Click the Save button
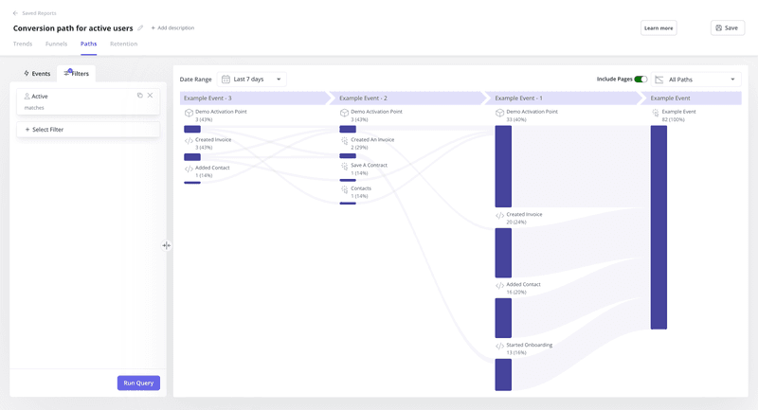 pos(727,28)
